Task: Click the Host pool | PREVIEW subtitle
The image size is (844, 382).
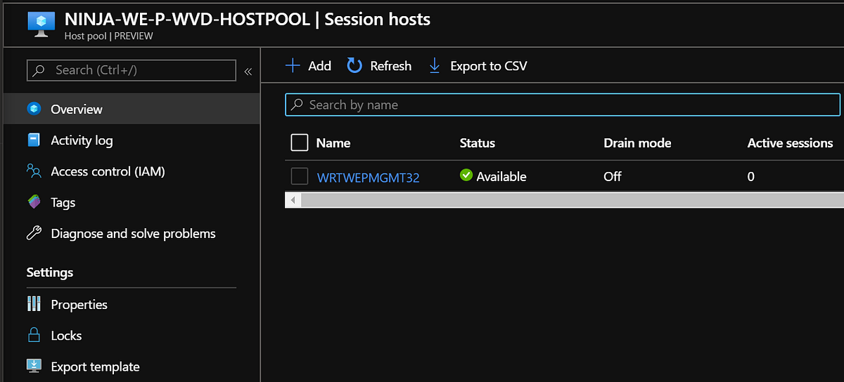Action: 109,36
